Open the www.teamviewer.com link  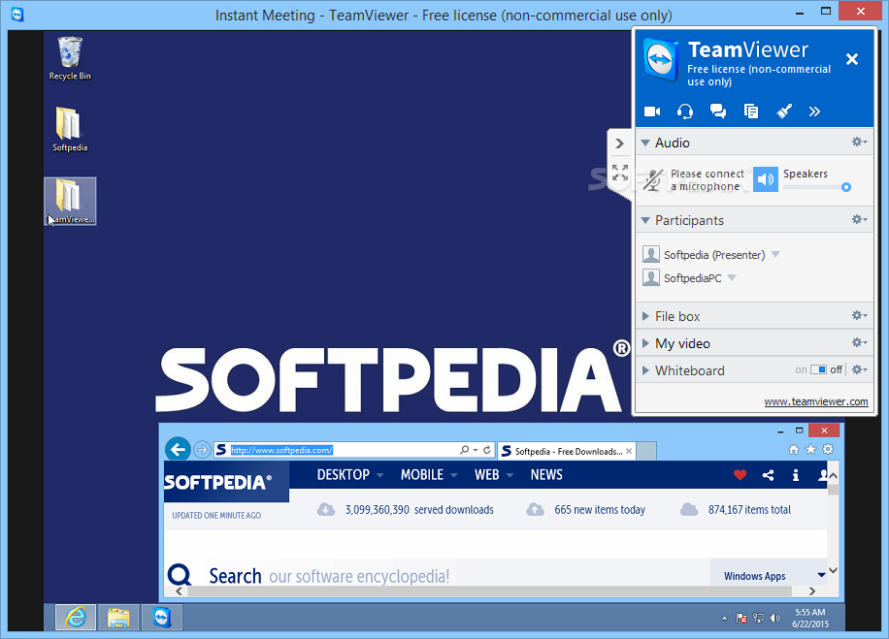(x=816, y=401)
